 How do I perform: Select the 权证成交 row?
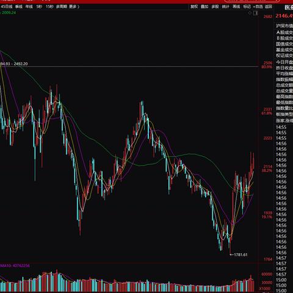pyautogui.click(x=284, y=56)
